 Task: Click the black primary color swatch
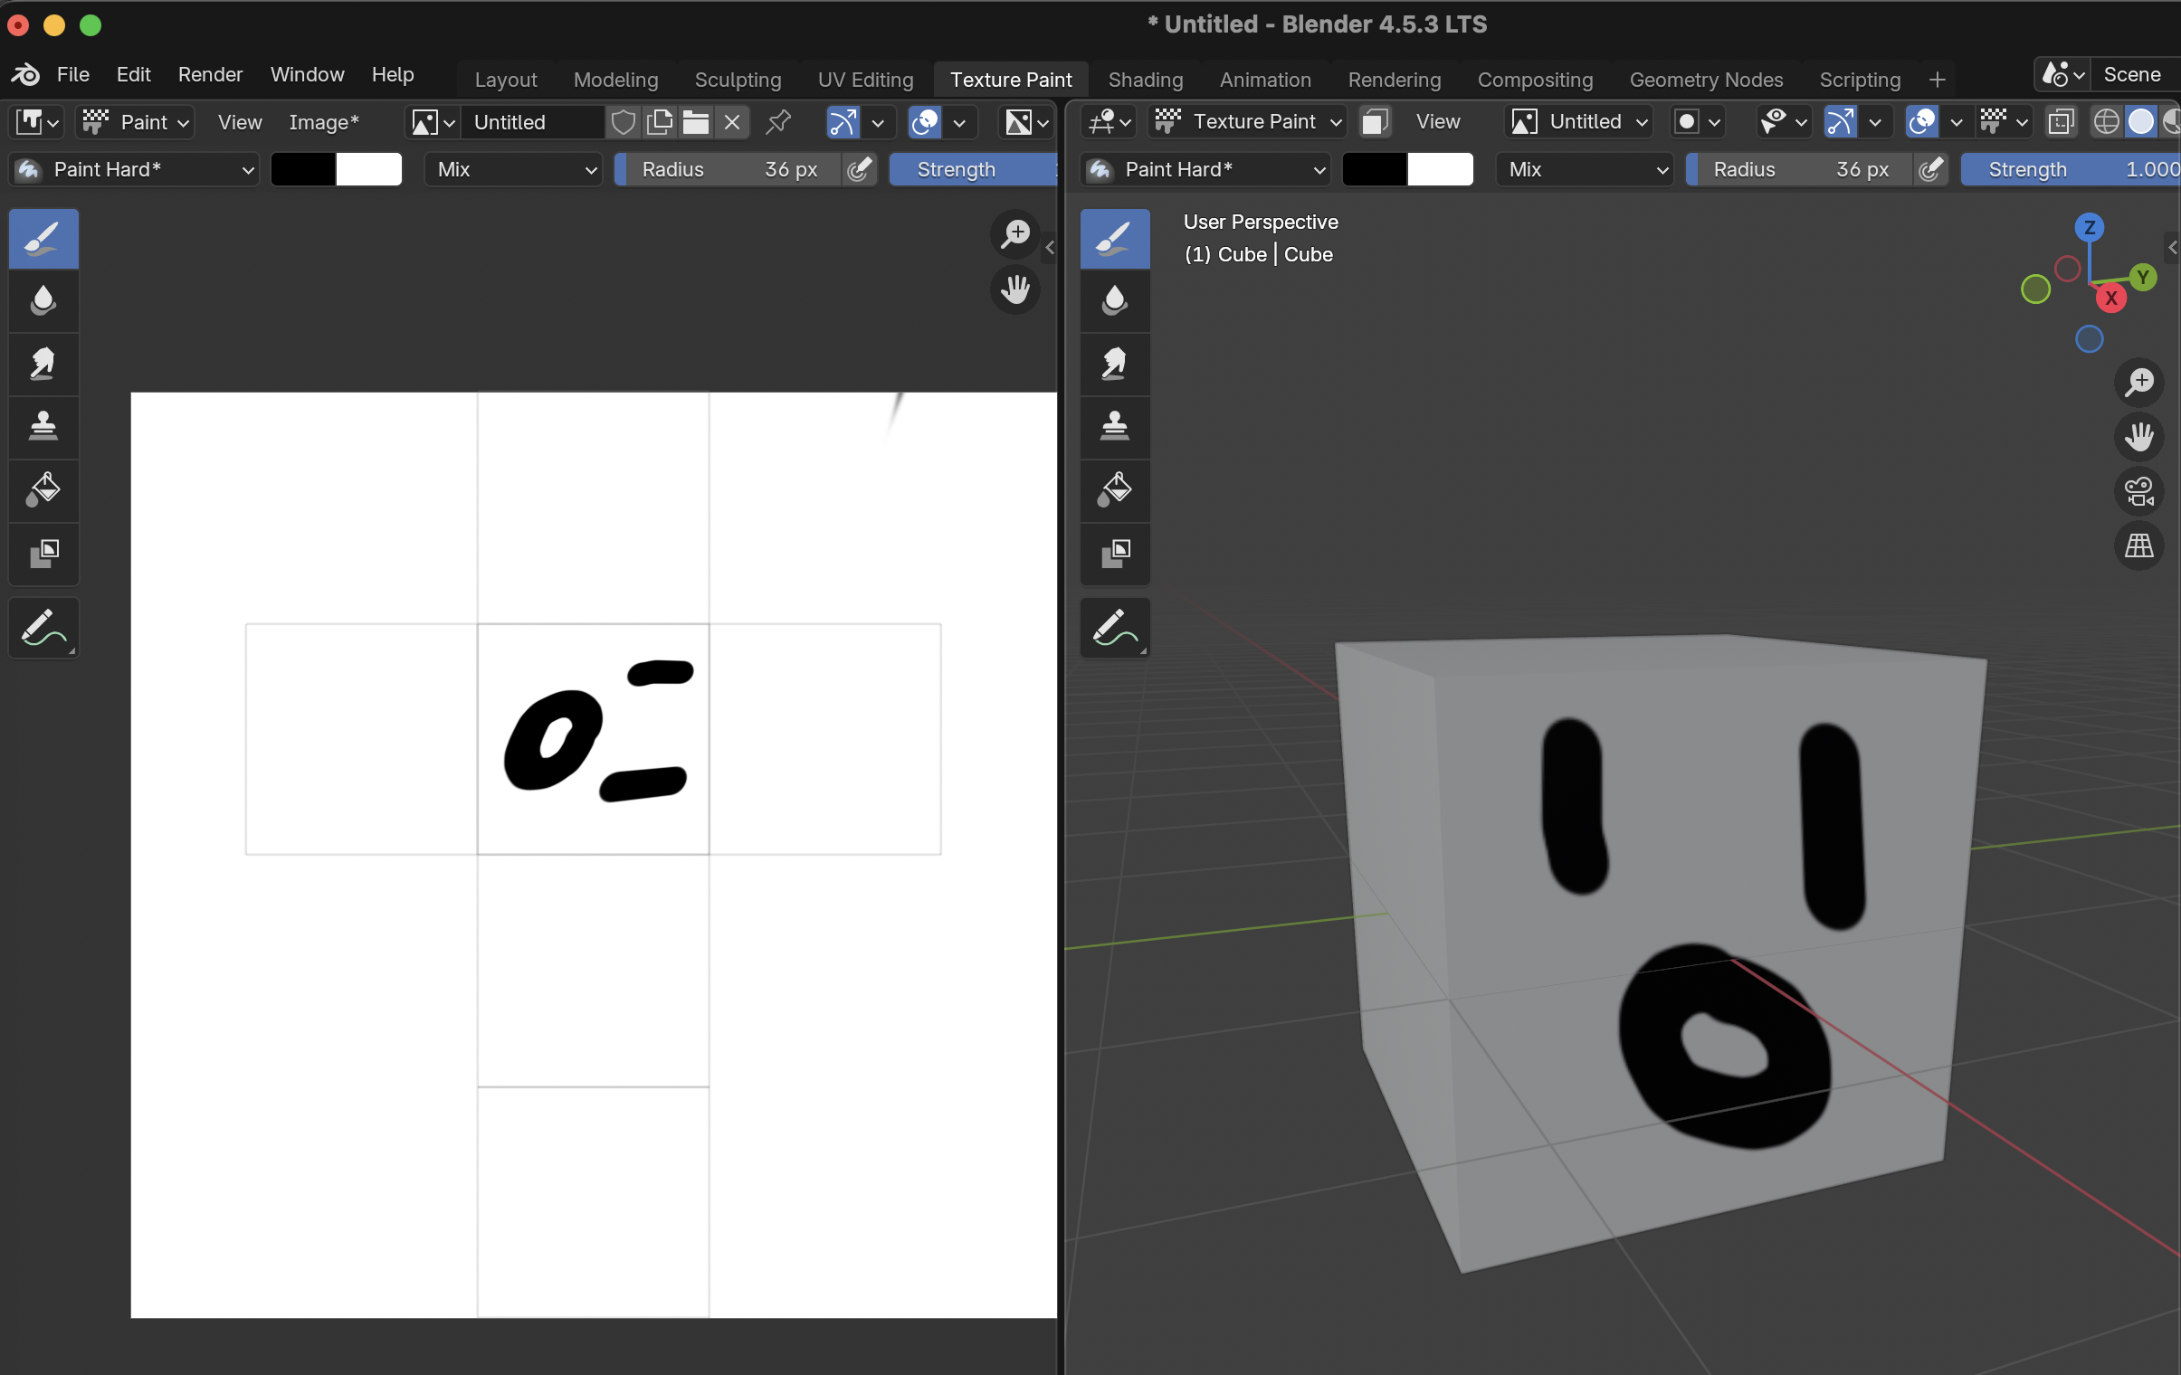pos(303,169)
